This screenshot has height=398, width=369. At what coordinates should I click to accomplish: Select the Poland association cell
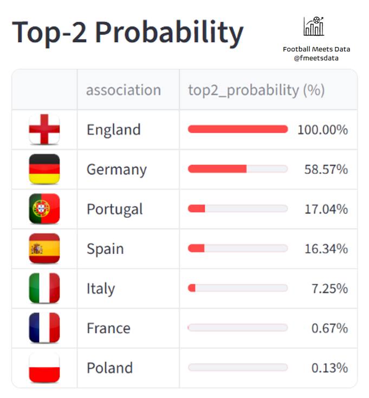click(x=109, y=368)
